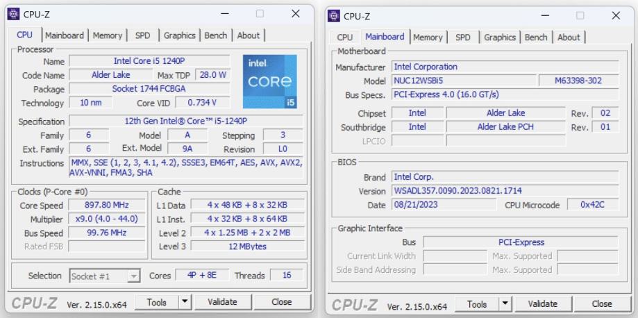This screenshot has height=318, width=638.
Task: Minimize the left CPU-Z window
Action: click(x=225, y=15)
